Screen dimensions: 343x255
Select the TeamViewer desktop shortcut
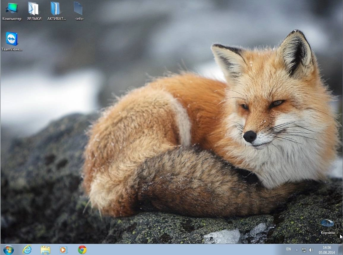(x=12, y=42)
